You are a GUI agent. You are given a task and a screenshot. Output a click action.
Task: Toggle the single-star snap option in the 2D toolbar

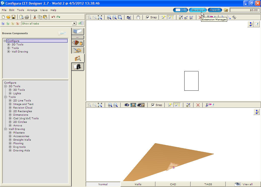(x=163, y=17)
